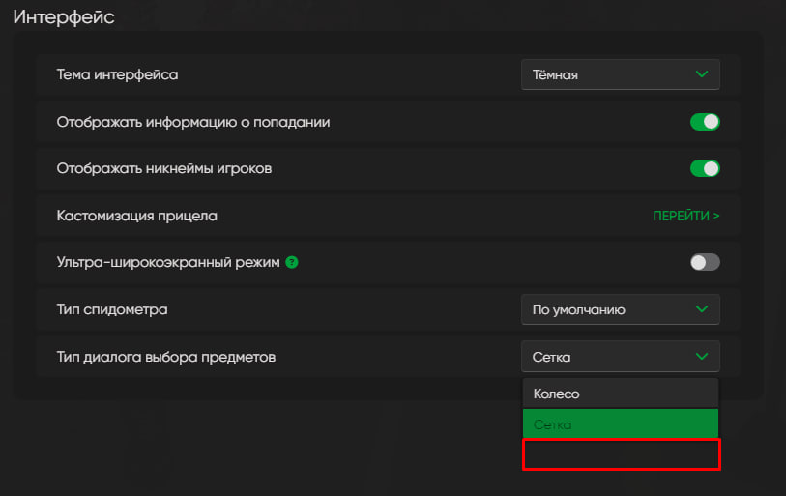Viewport: 786px width, 496px height.
Task: Select the highlighted Сетка option in list
Action: (x=620, y=424)
